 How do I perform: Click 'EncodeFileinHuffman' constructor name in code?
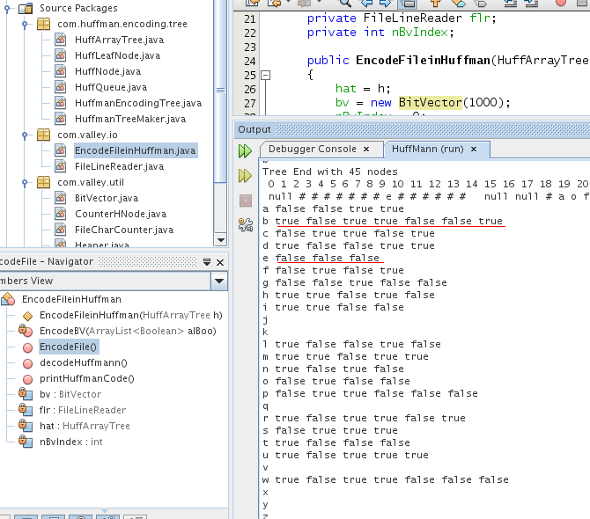click(423, 60)
